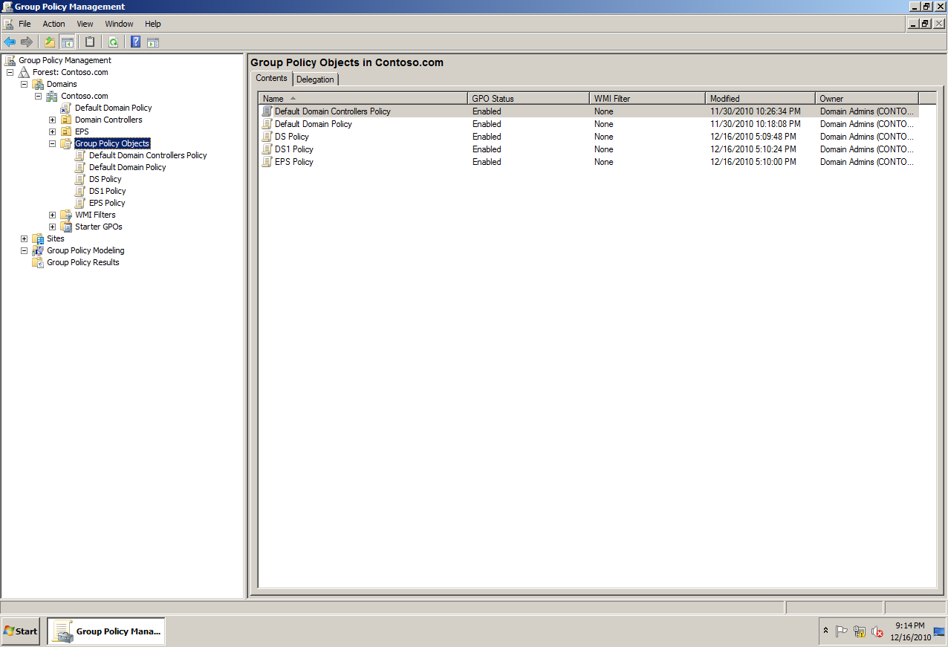Expand the EPS node in the tree
948x647 pixels.
point(52,131)
